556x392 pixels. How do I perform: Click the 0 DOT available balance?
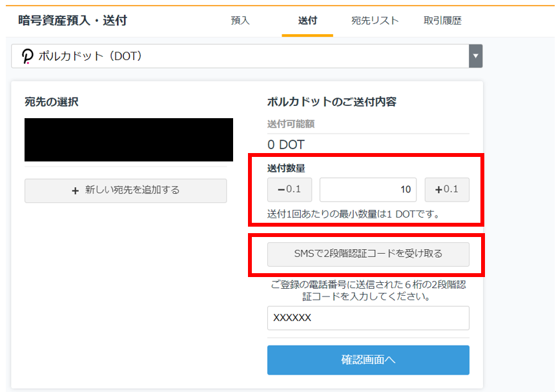click(286, 145)
